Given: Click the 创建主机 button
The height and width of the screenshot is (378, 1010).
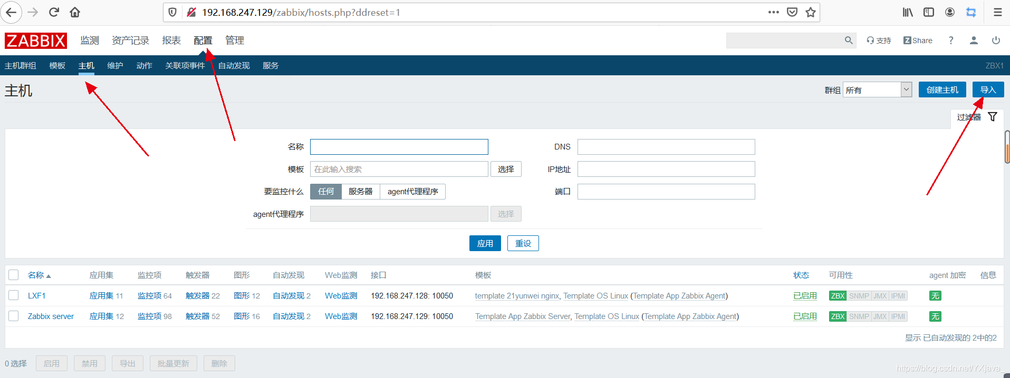Looking at the screenshot, I should pos(942,89).
